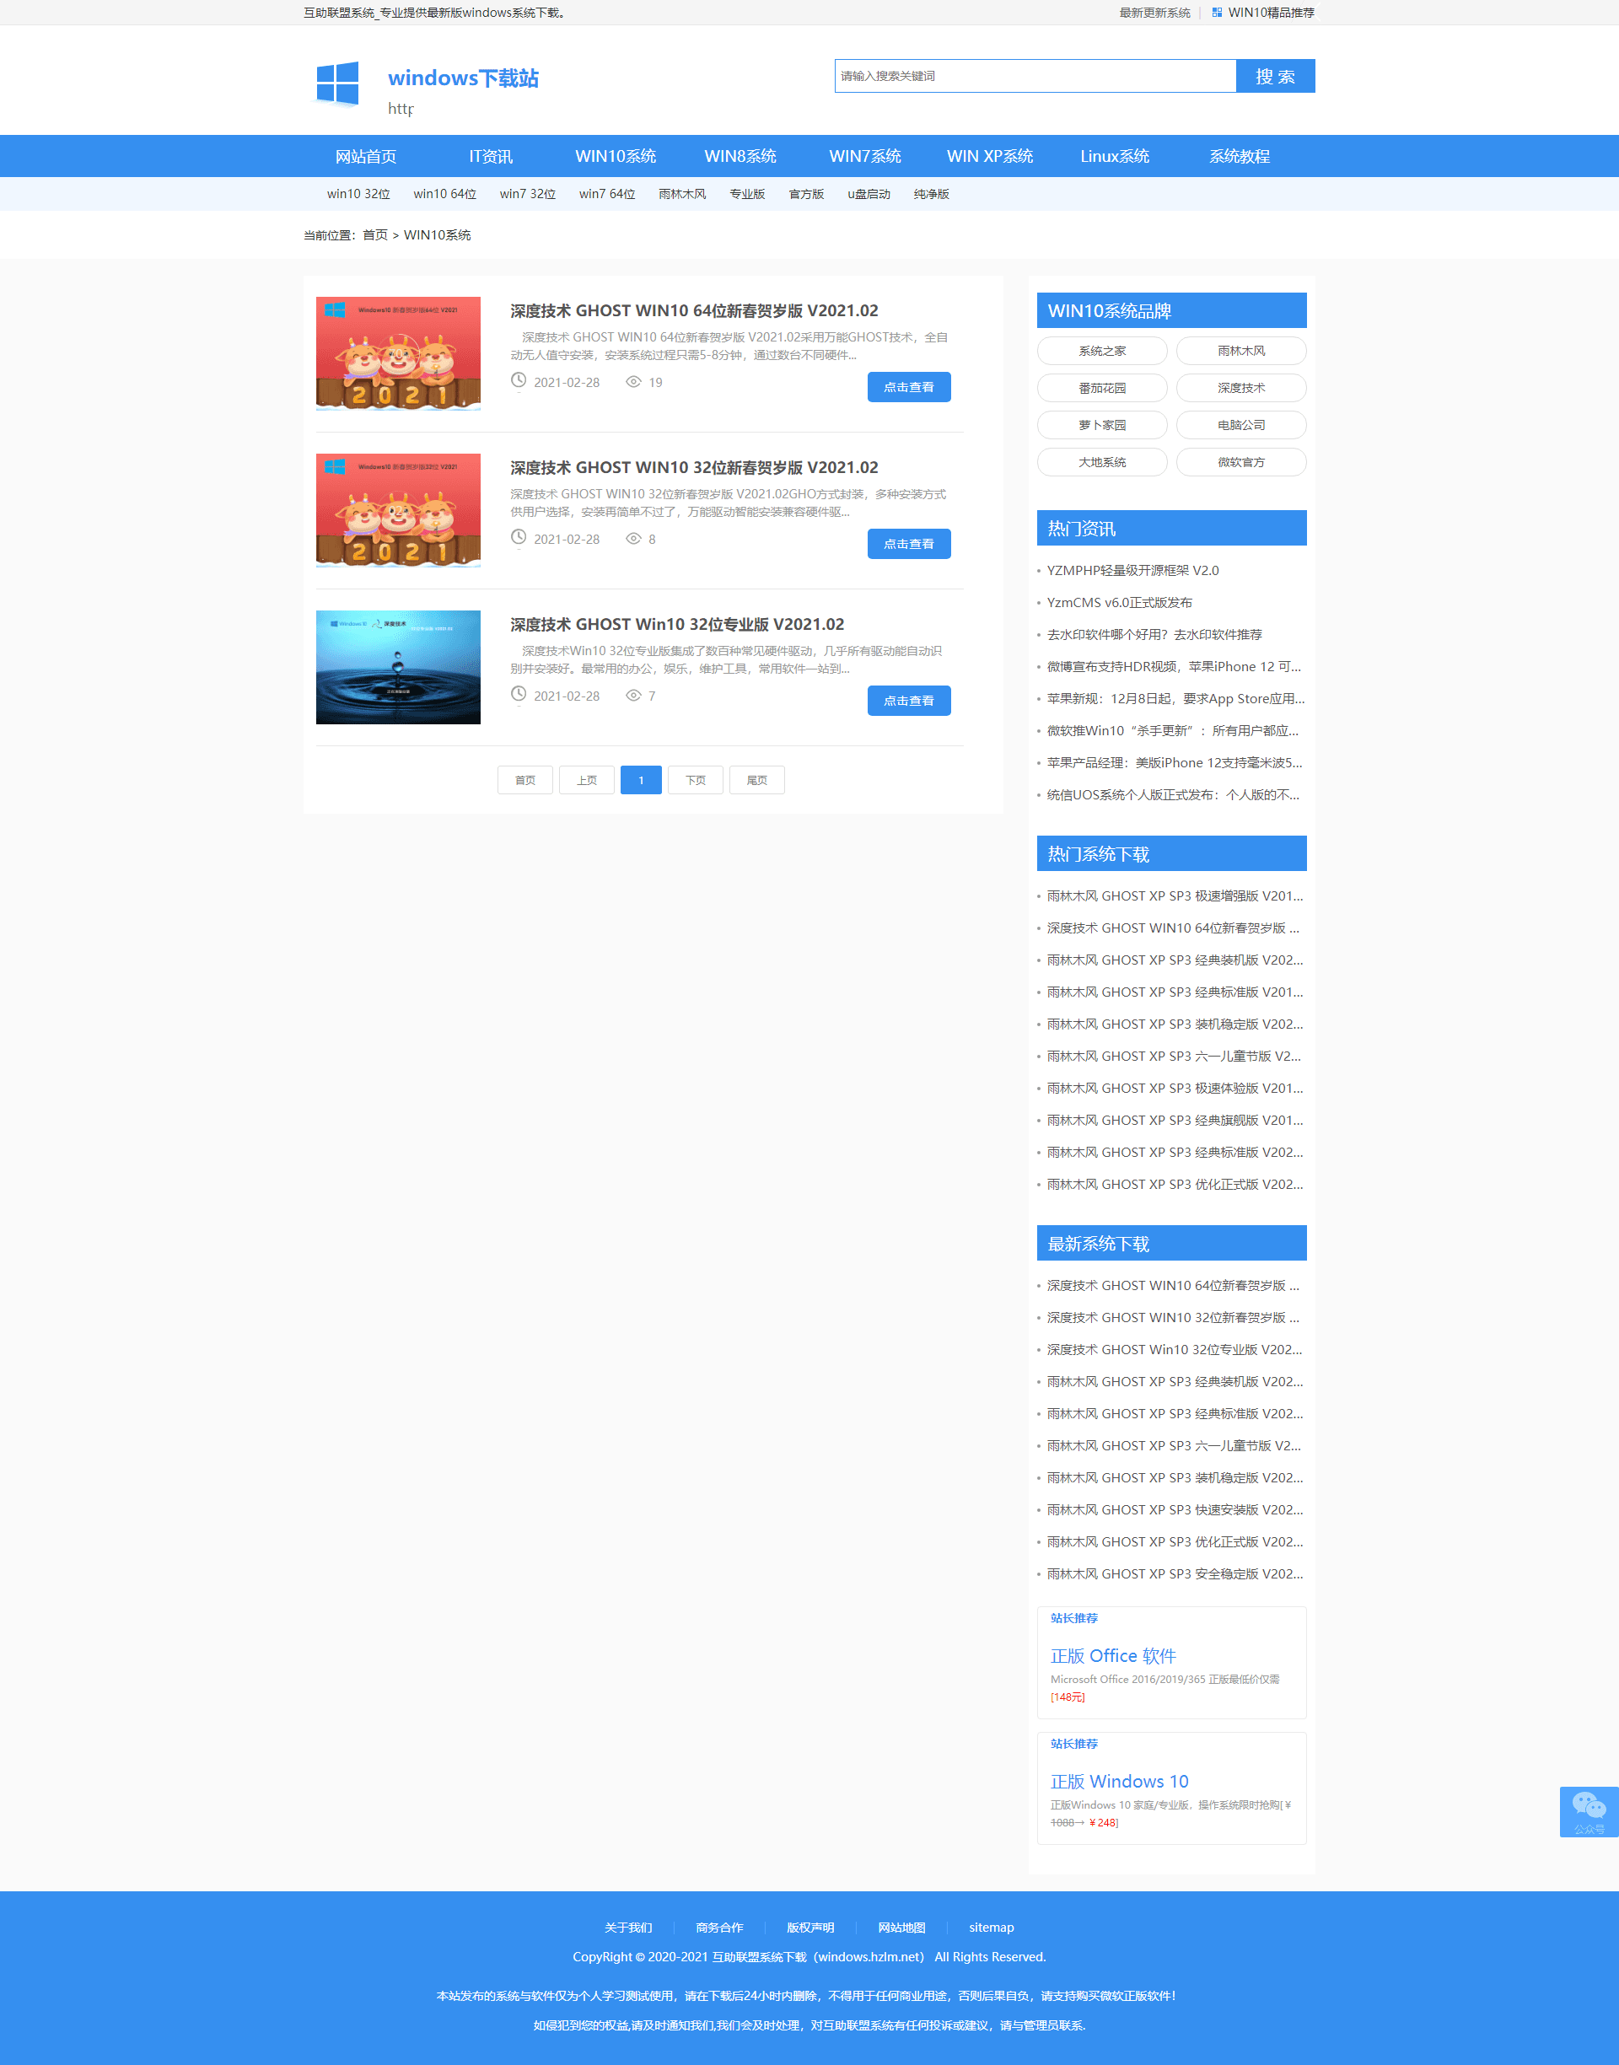
Task: Click the page 1 pagination button
Action: point(641,780)
